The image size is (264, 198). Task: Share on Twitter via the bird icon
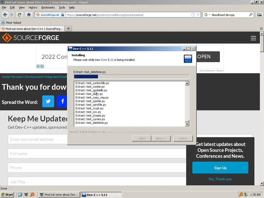[x=48, y=101]
